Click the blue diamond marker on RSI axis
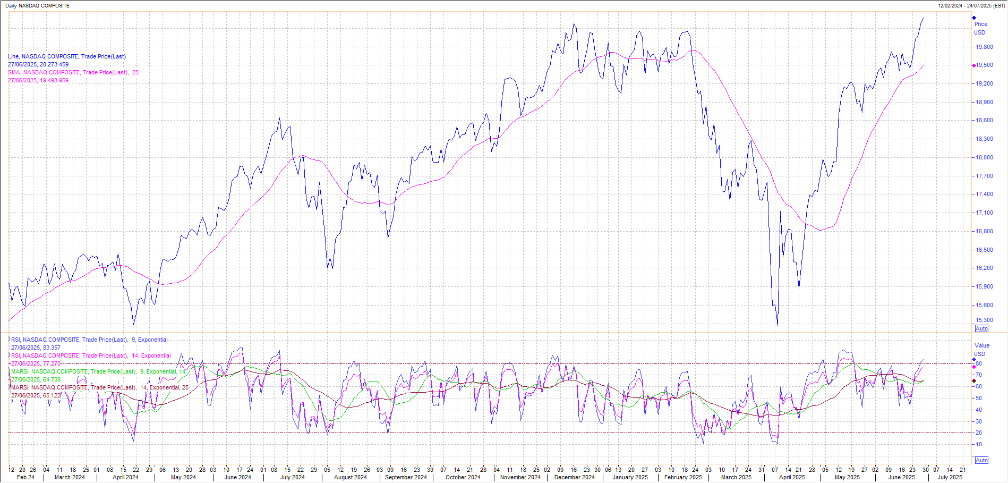This screenshot has height=483, width=1008. (974, 360)
